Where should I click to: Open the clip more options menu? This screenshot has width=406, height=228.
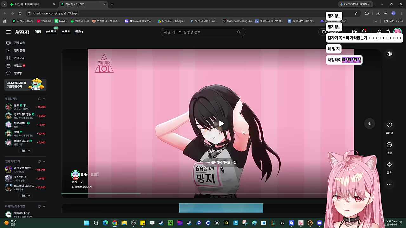point(389,185)
